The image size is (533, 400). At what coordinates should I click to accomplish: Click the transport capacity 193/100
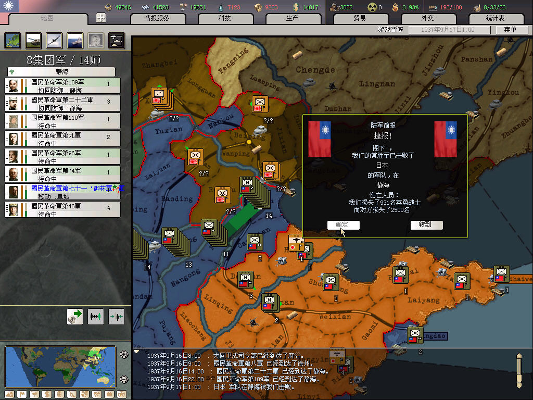451,7
